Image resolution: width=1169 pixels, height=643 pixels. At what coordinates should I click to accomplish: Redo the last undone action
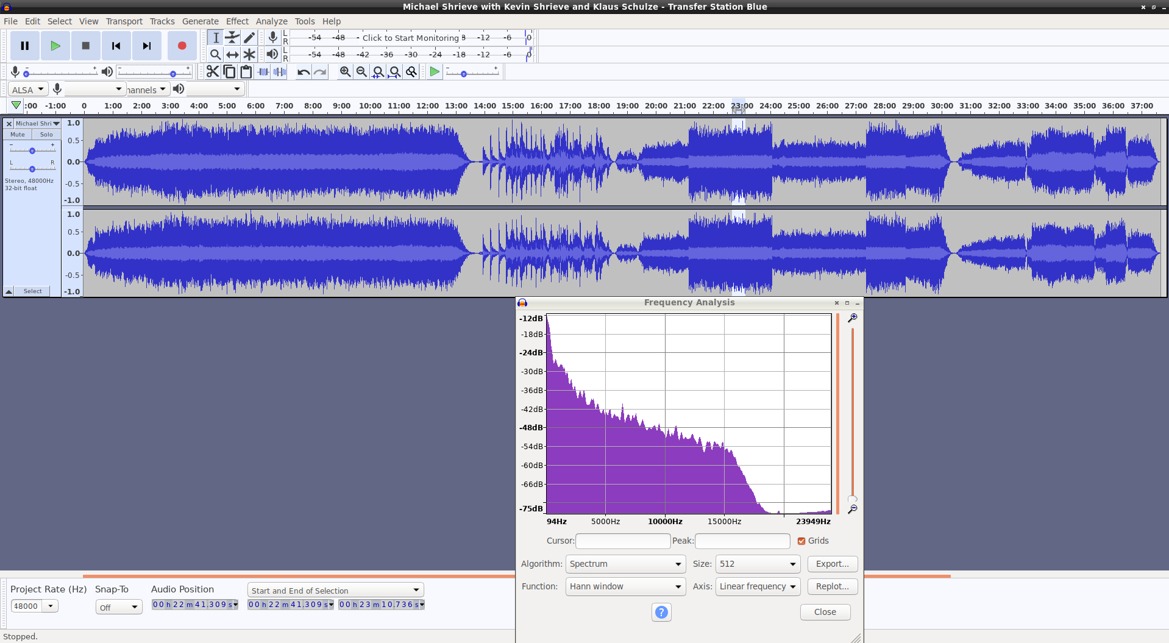(320, 72)
